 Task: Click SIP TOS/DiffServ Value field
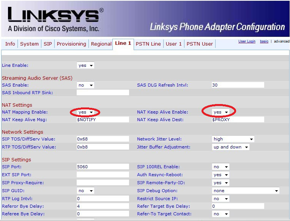click(x=103, y=139)
